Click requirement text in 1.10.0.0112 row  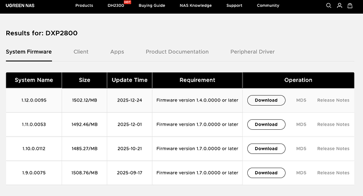coord(197,149)
